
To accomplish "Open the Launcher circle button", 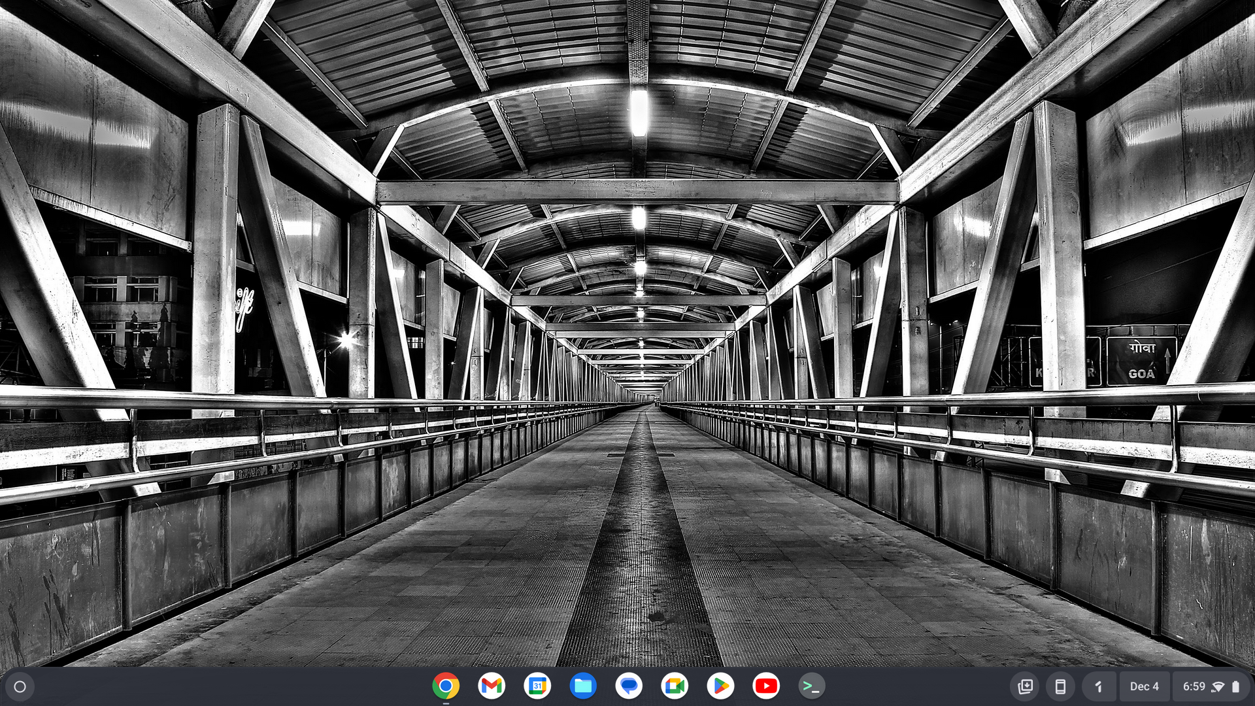I will pyautogui.click(x=20, y=686).
